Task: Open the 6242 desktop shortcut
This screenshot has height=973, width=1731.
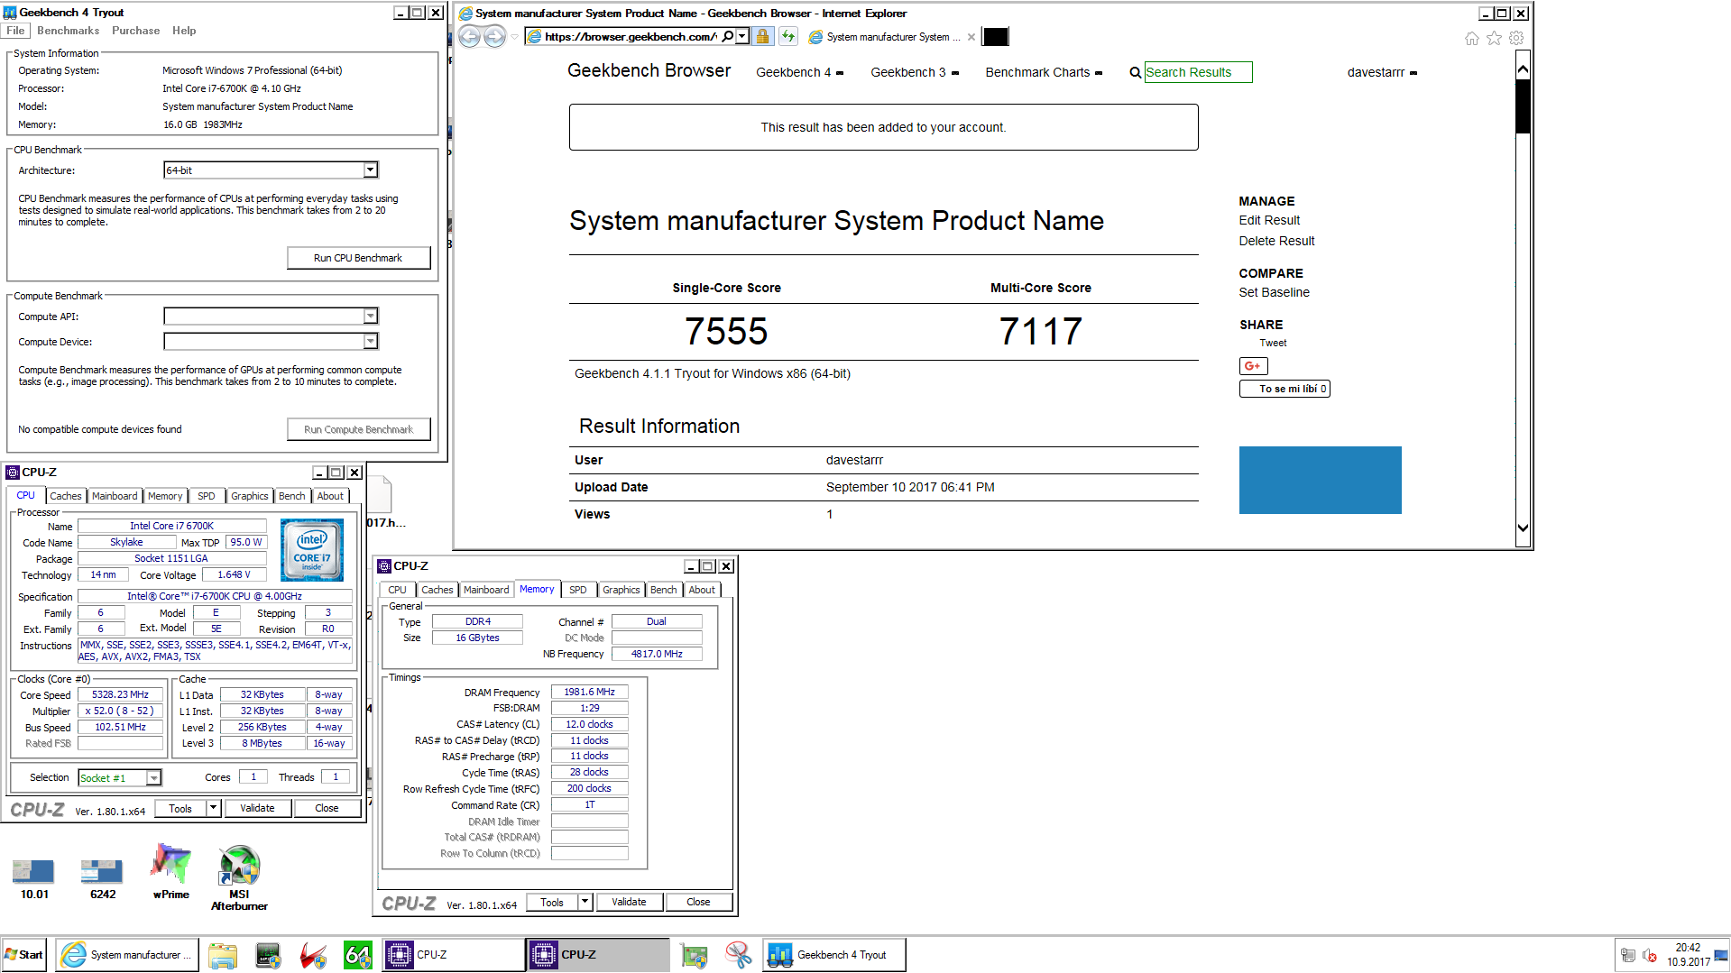Action: coord(102,878)
